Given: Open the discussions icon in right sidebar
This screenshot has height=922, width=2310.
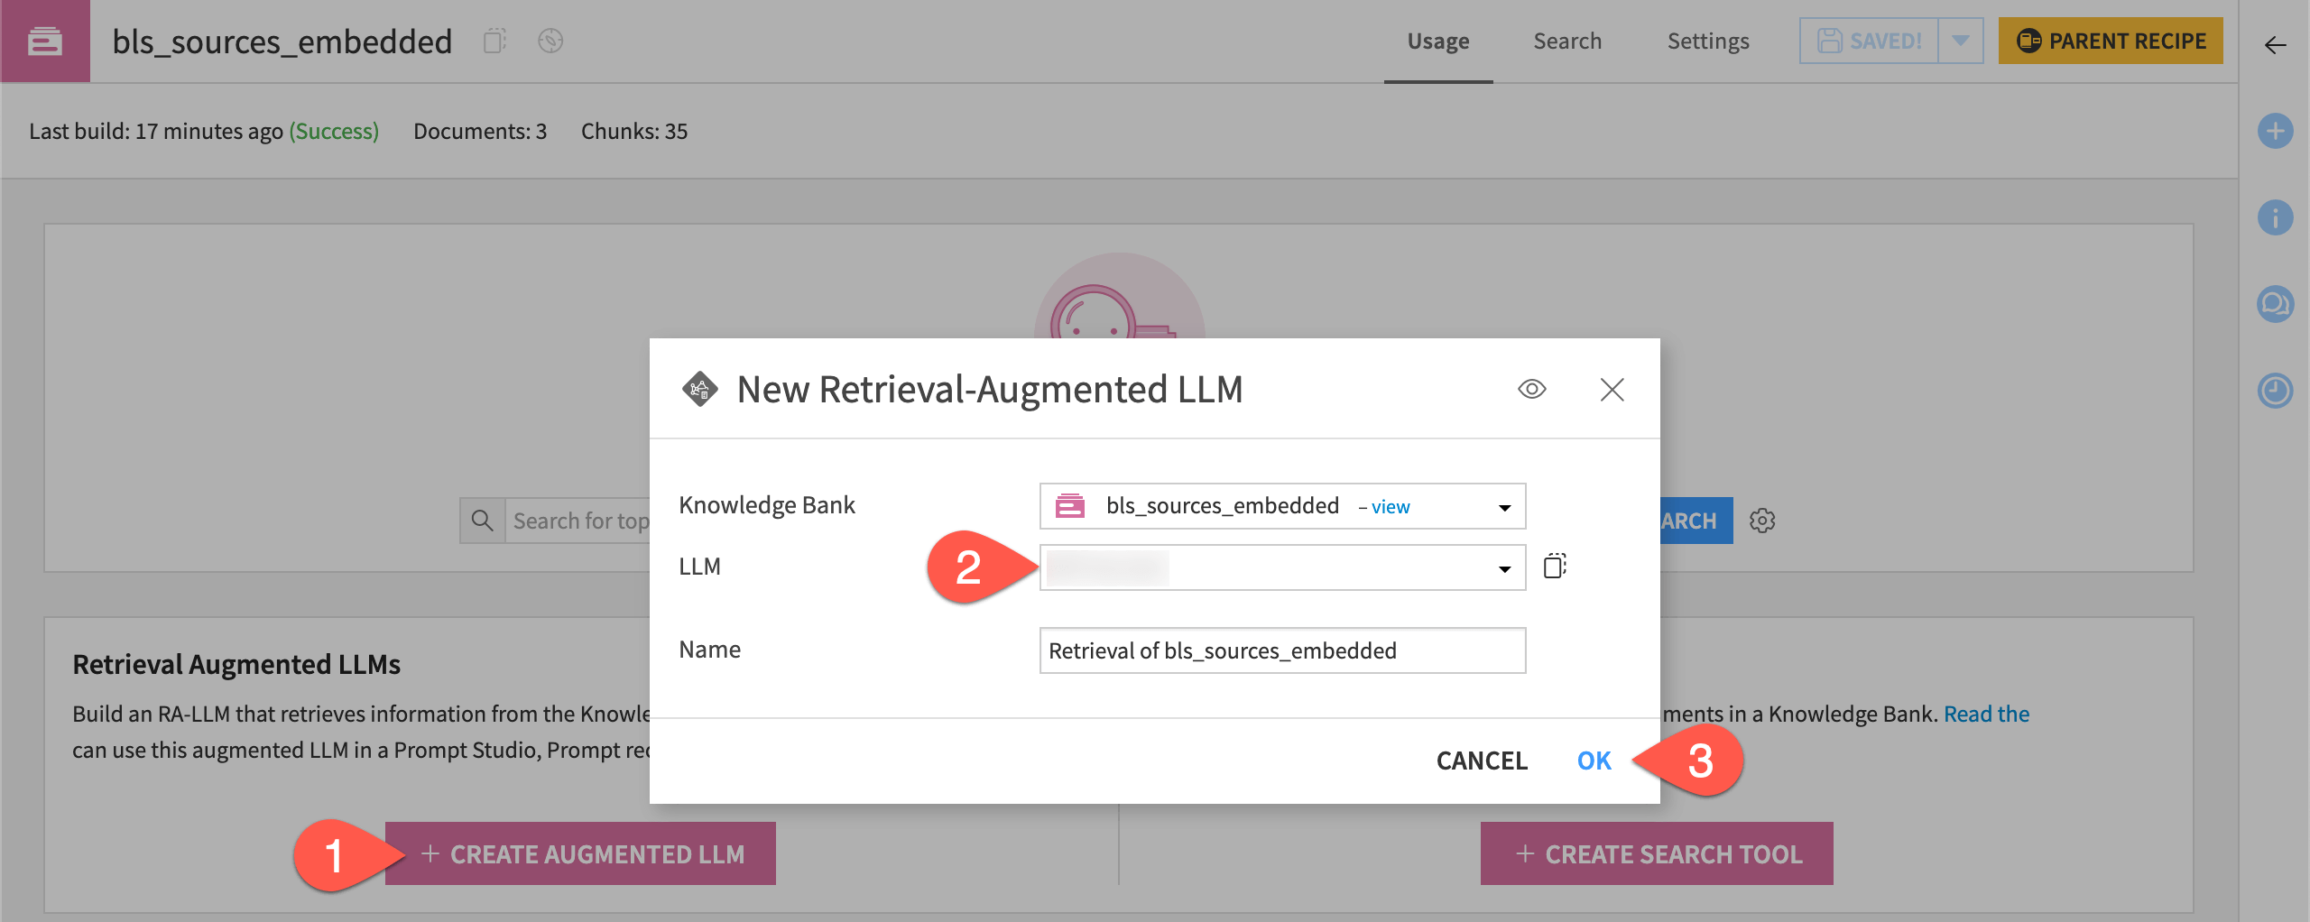Looking at the screenshot, I should [2276, 304].
